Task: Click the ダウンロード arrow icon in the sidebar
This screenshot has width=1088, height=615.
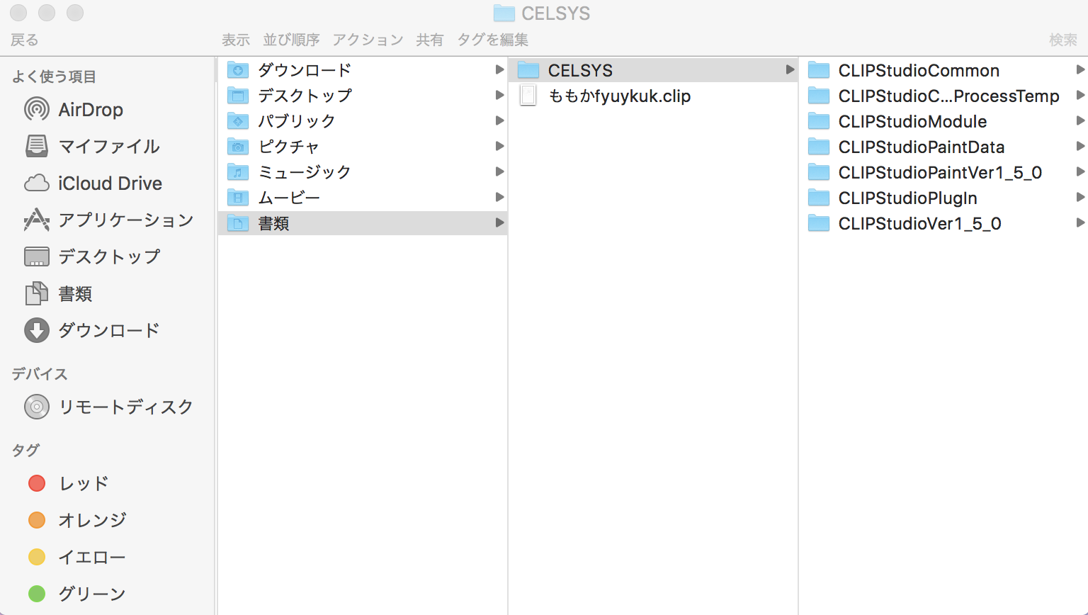Action: [x=37, y=330]
